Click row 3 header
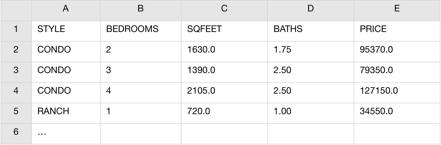Image resolution: width=441 pixels, height=145 pixels. coord(16,70)
